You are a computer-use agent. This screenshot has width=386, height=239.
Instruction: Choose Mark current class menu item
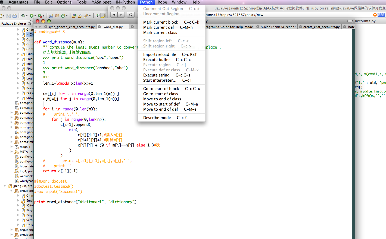tap(172, 33)
